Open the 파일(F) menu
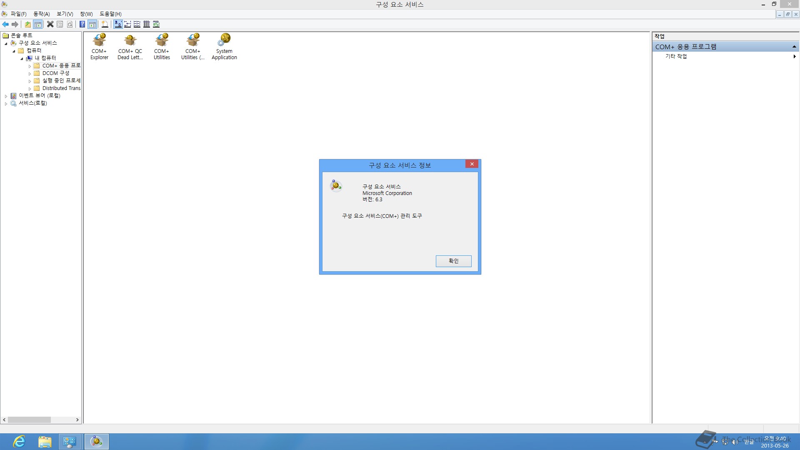Viewport: 800px width, 450px height. (19, 14)
